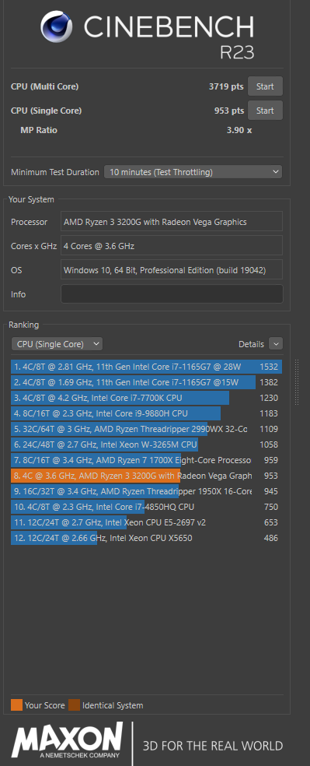
Task: Select ranking row 2 Core i7-1165G7 @15W
Action: 146,382
